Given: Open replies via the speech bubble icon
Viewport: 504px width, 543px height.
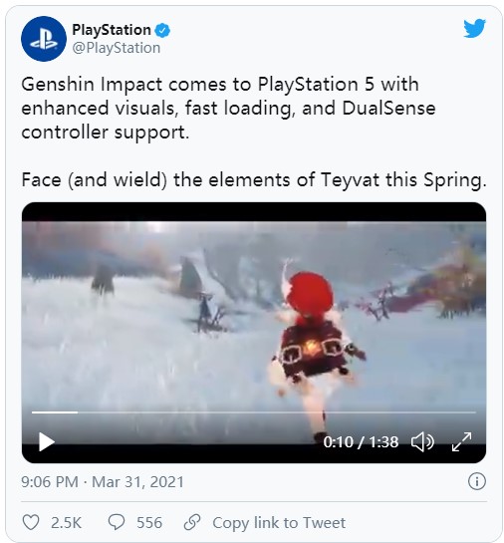Looking at the screenshot, I should tap(117, 522).
